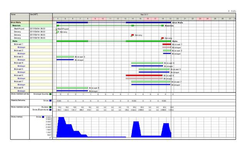
Task: Select the Brick wall 6 row name
Action: [18, 76]
